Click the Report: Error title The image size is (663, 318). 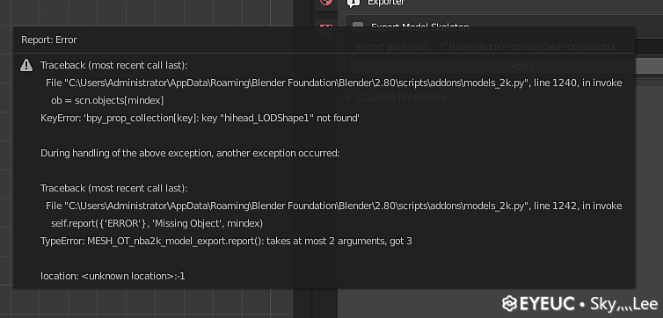49,40
